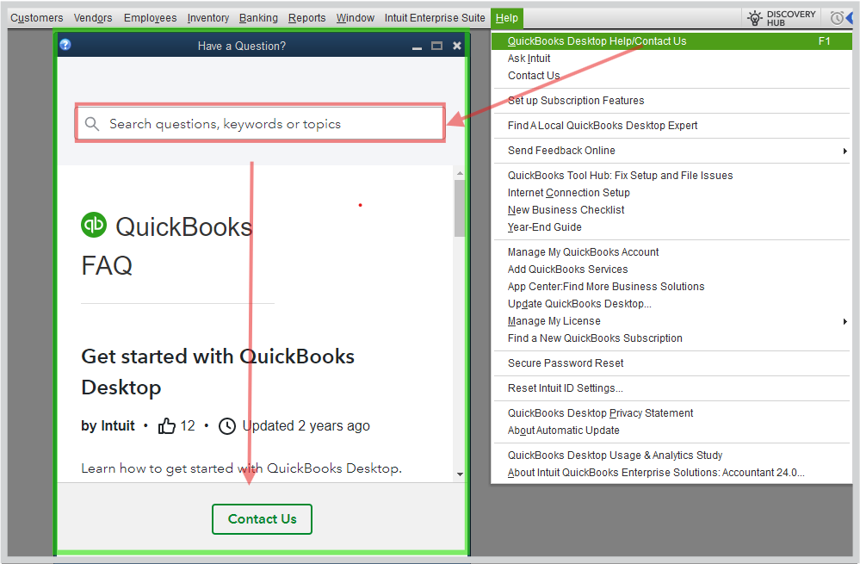This screenshot has height=564, width=860.
Task: Open App Center: Find More Business Solutions
Action: coord(671,287)
